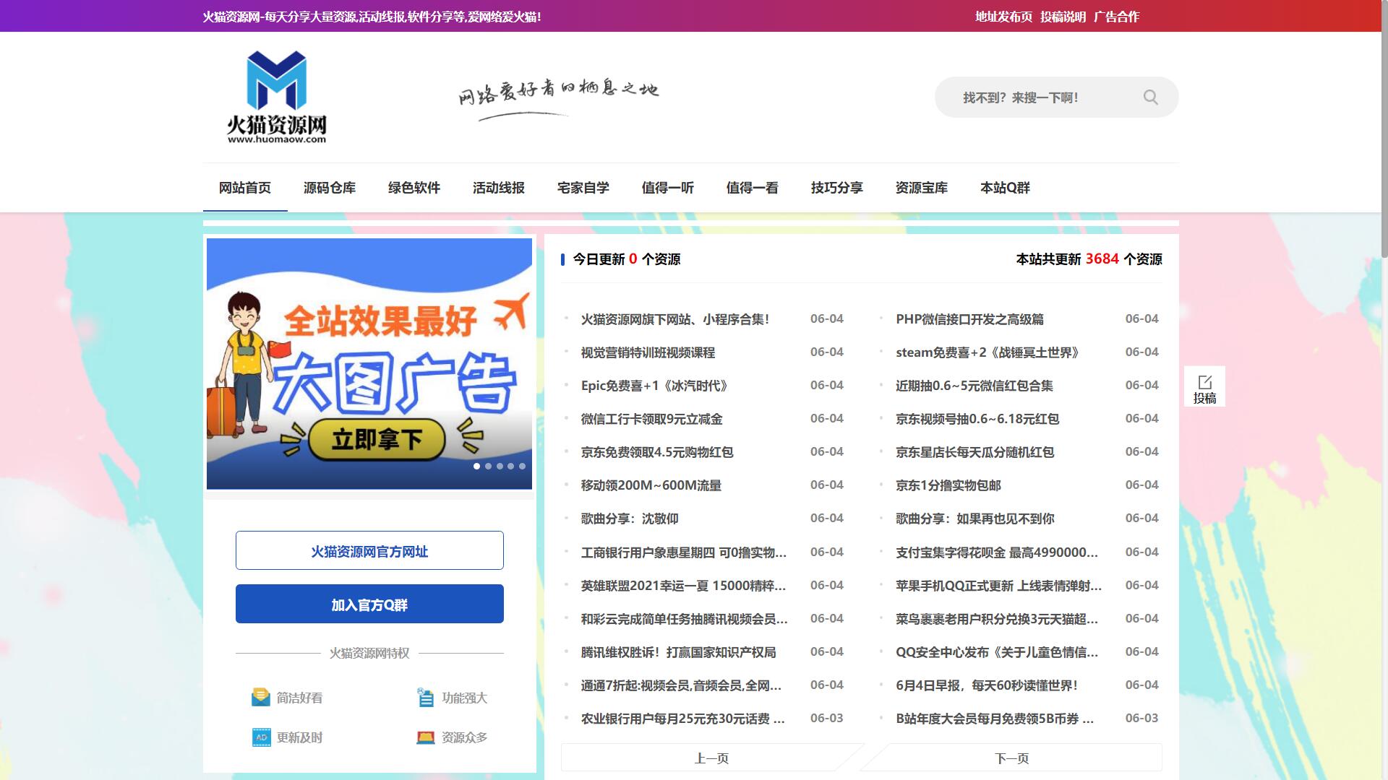
Task: Open 农业银行用户每月25元充30元话费 article
Action: pos(683,719)
